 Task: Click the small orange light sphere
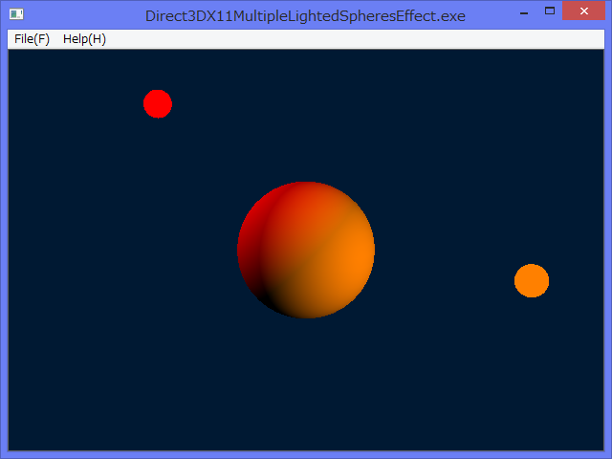[532, 280]
